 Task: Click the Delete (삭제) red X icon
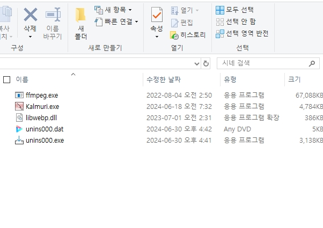pyautogui.click(x=30, y=14)
